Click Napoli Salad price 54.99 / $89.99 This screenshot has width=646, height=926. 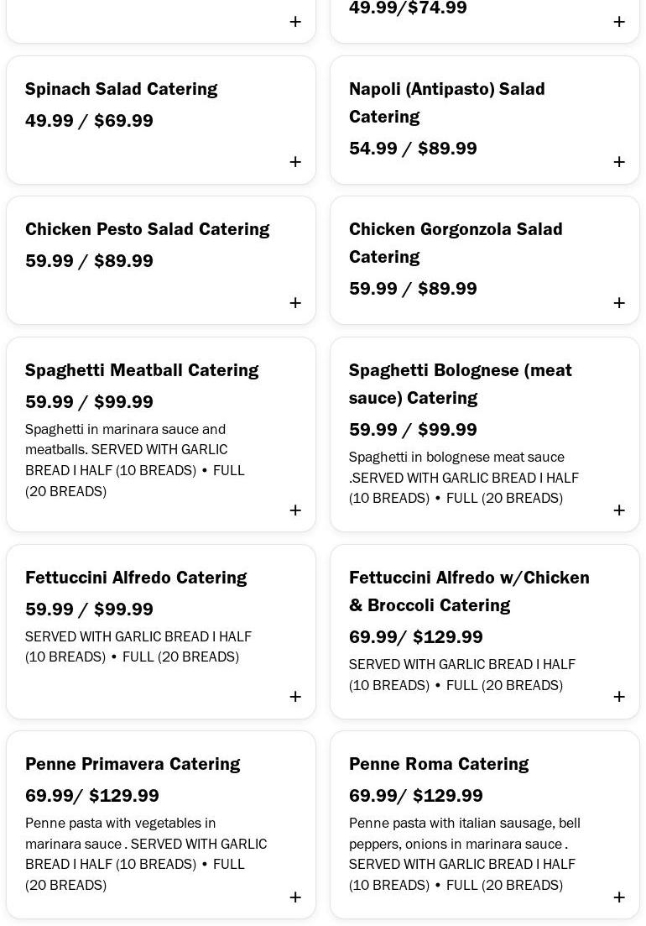point(413,149)
